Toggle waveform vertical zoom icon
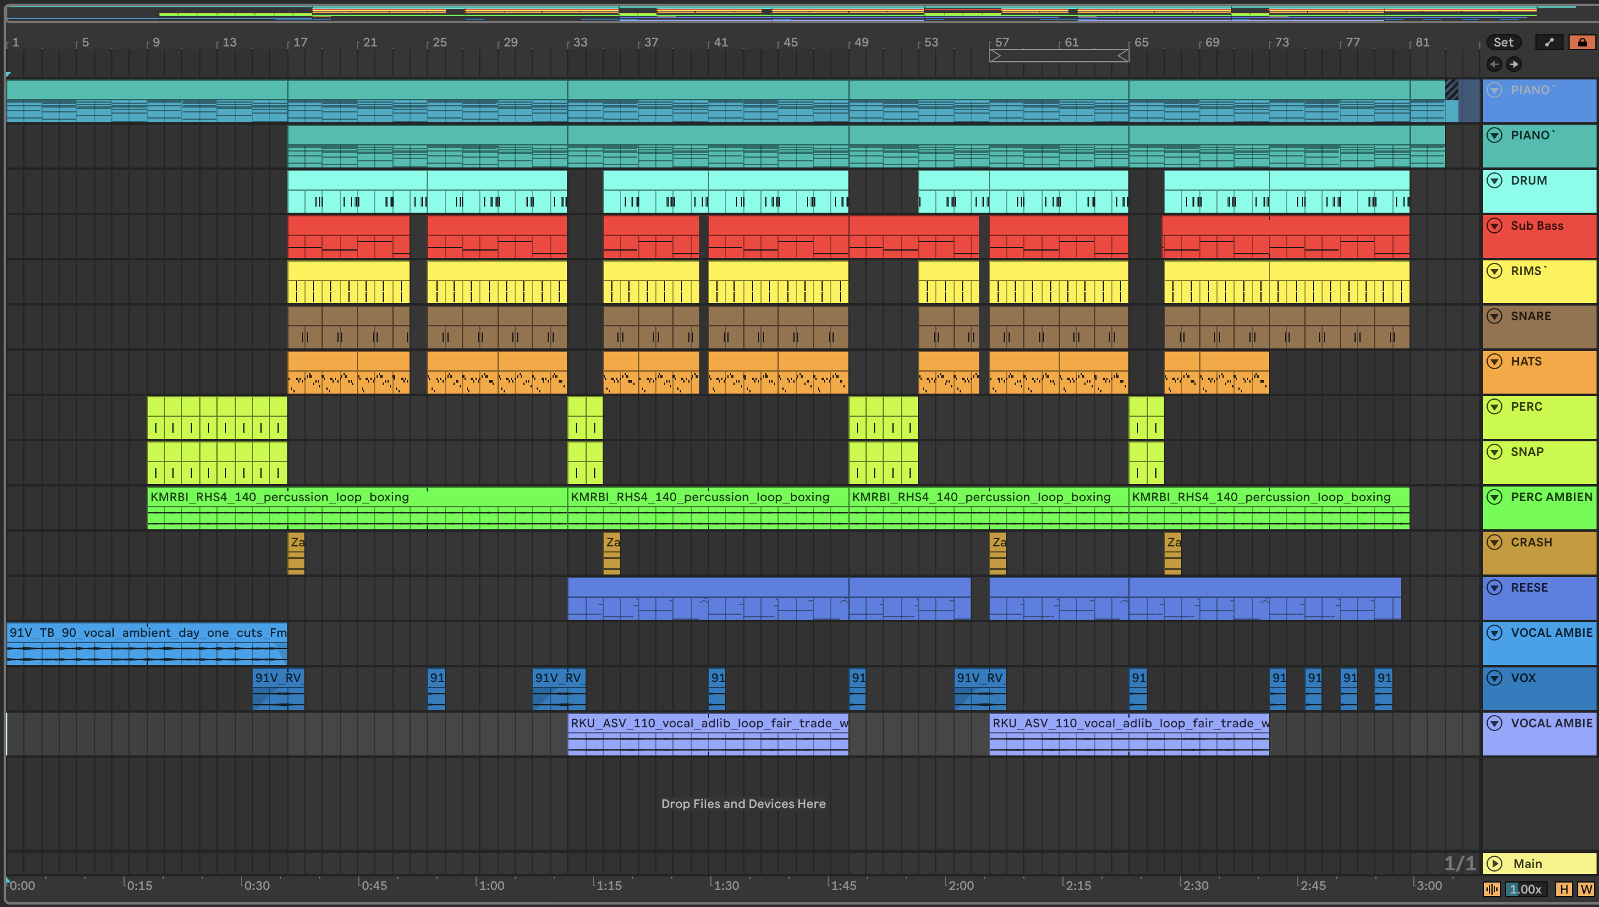 coord(1491,889)
